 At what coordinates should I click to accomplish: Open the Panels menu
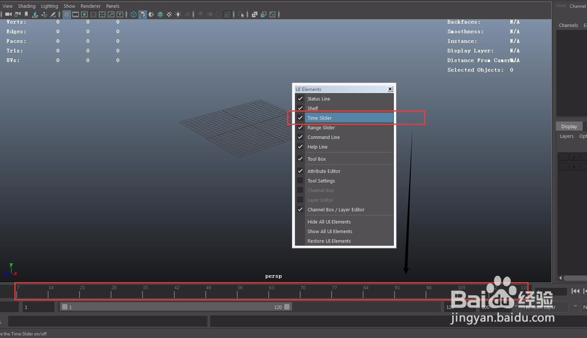[x=113, y=6]
